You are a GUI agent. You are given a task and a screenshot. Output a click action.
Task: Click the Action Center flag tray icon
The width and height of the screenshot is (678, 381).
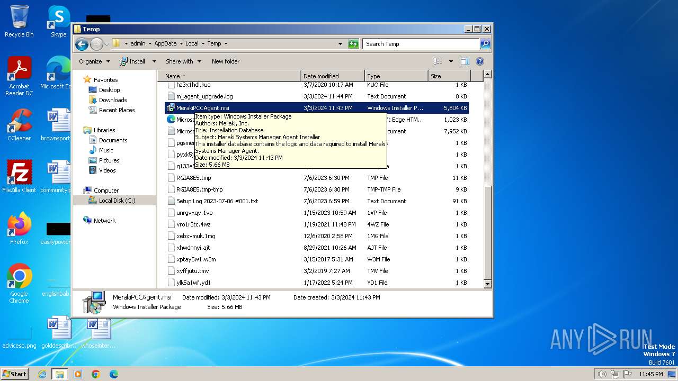point(628,374)
